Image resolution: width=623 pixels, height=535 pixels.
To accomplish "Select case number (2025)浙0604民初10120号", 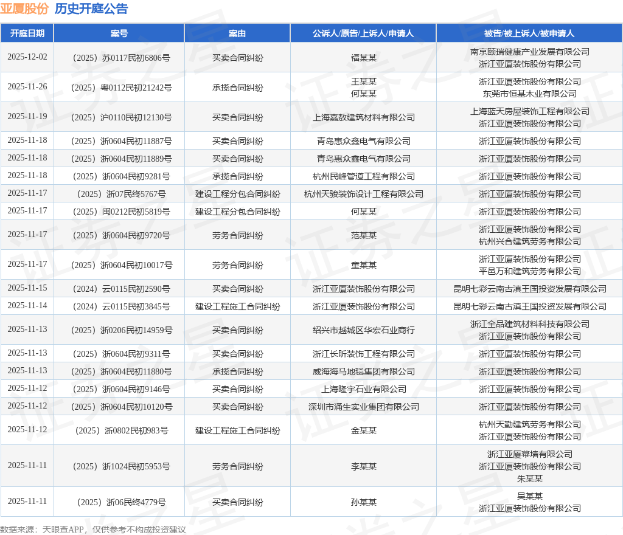I will (121, 407).
